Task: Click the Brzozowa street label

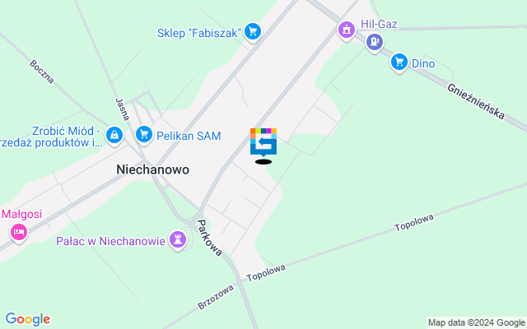Action: click(216, 297)
